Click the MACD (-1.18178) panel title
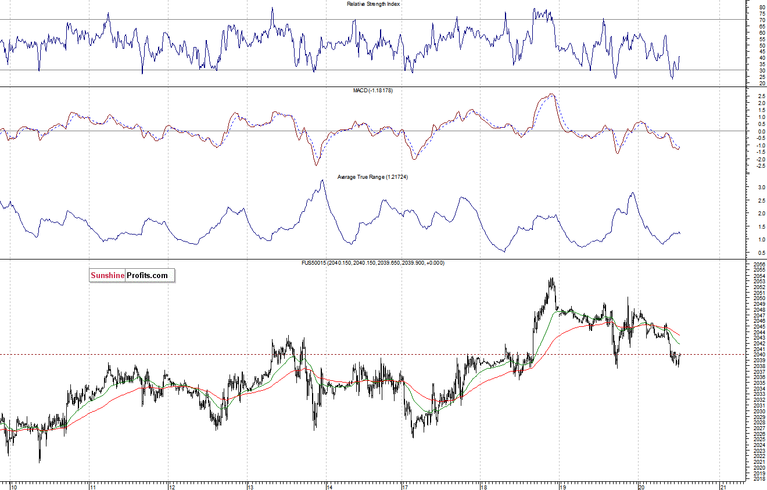Image resolution: width=767 pixels, height=490 pixels. (373, 91)
